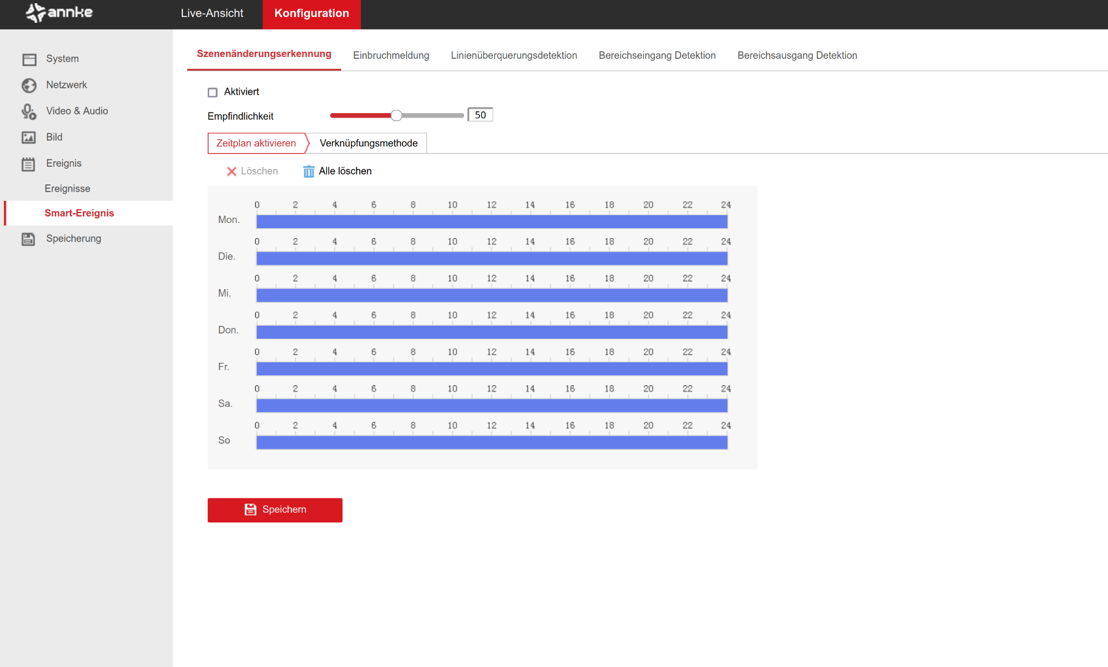Click the red X Löschen icon
The width and height of the screenshot is (1108, 667).
(231, 171)
